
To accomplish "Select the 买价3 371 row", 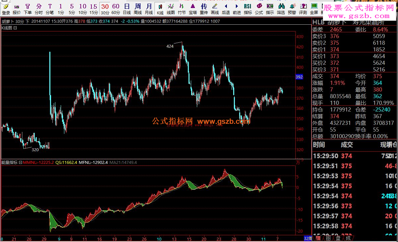I will 354,69.
